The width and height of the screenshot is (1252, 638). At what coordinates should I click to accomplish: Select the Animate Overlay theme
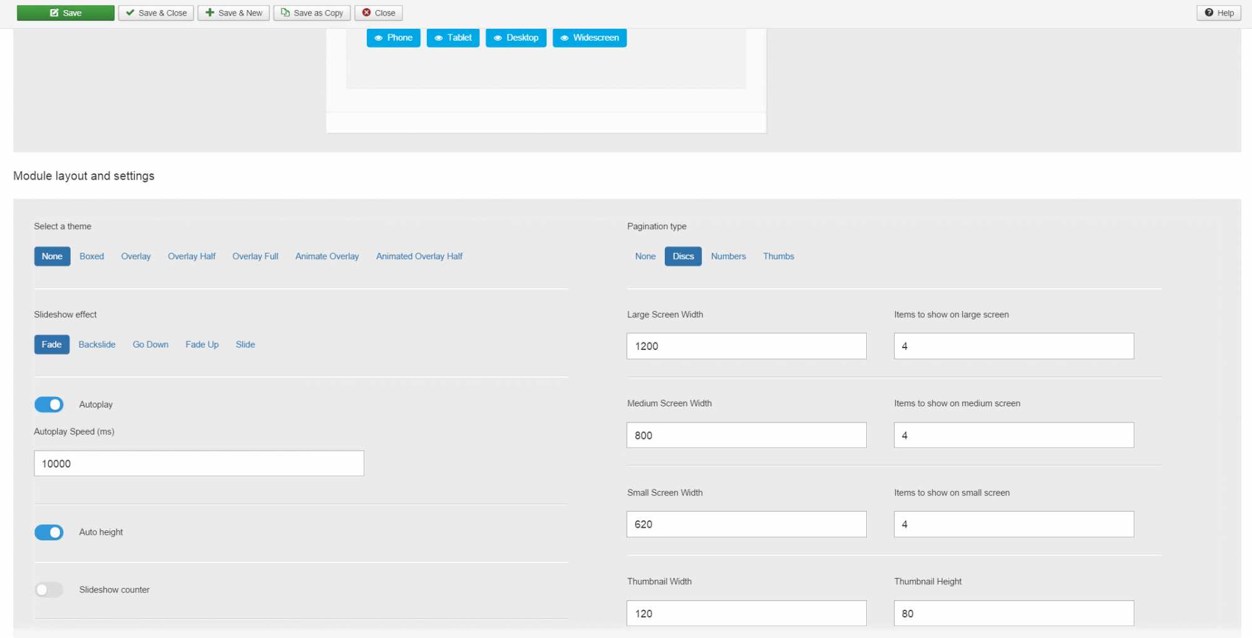[x=327, y=256]
